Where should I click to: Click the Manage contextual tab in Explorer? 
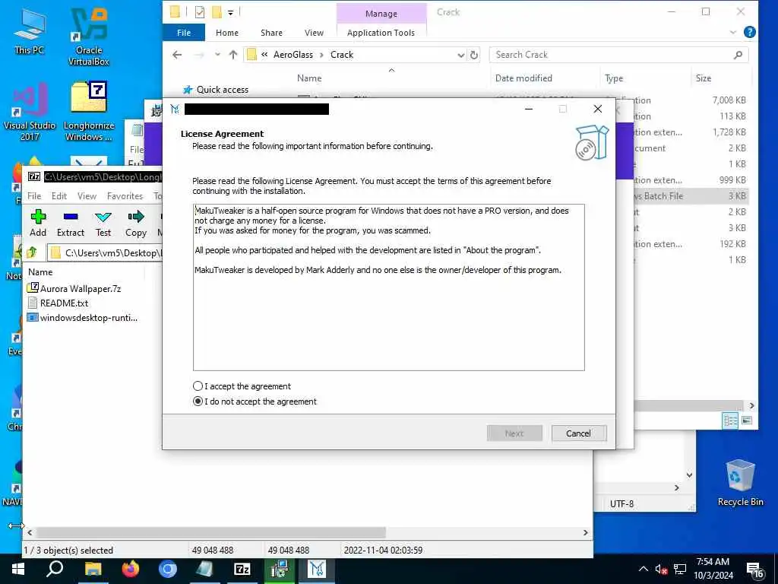(381, 14)
